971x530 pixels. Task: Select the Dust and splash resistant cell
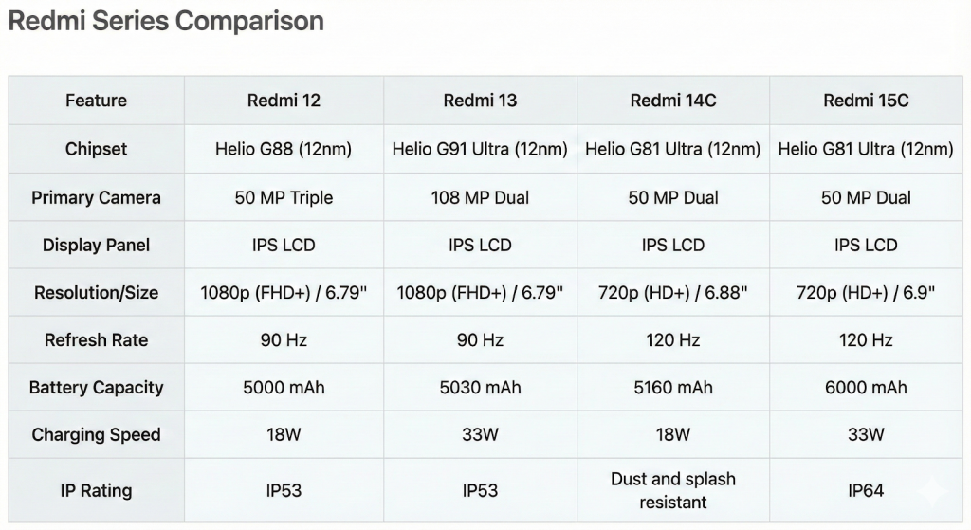673,490
